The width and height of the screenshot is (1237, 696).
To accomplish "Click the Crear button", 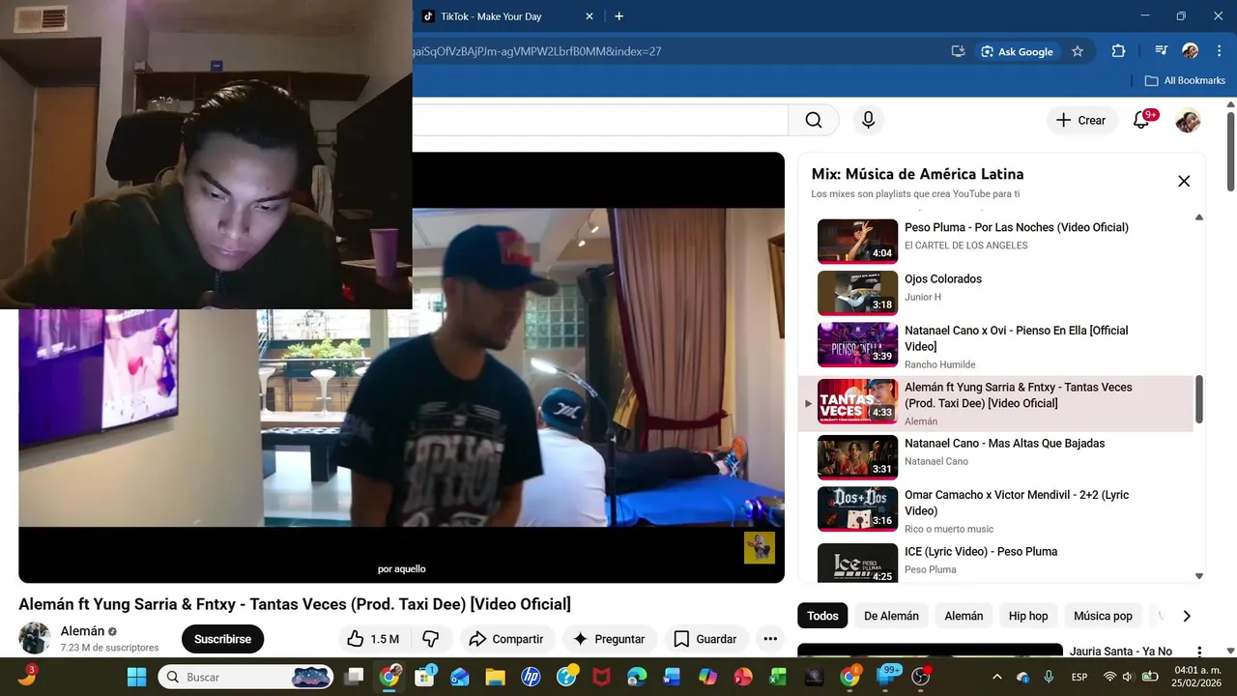I will [1080, 120].
